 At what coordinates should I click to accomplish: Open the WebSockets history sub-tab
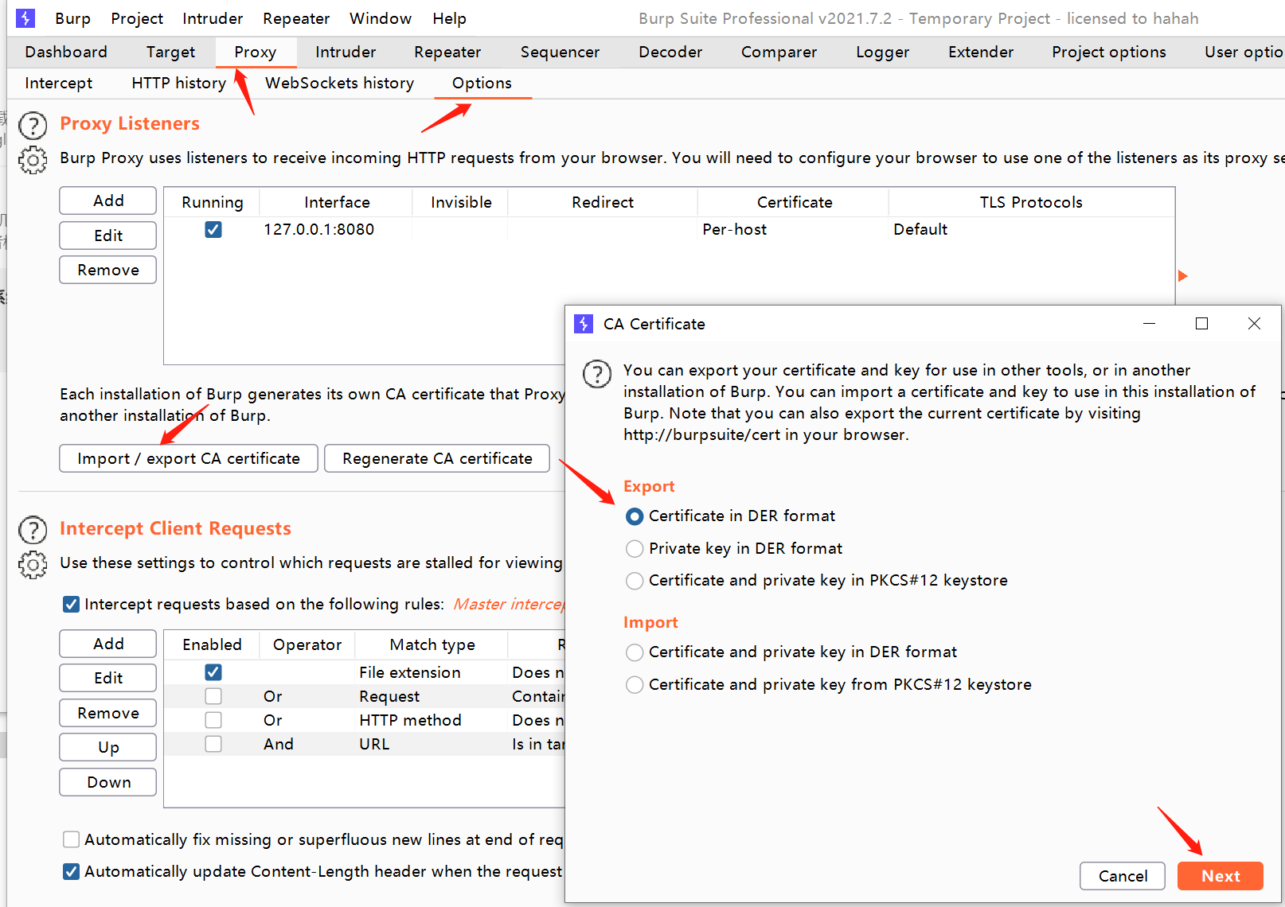(340, 83)
